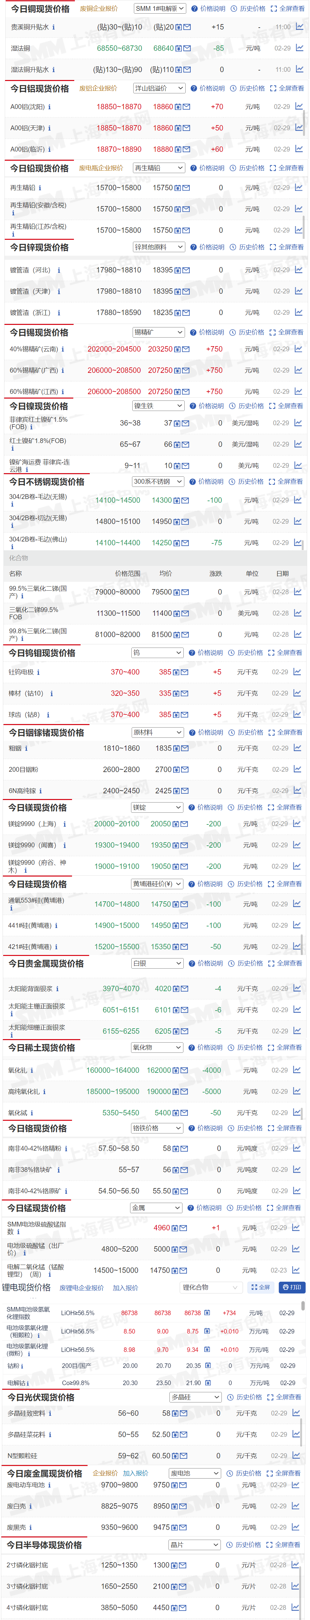
Task: Open SMM 1#电解铜 dropdown in copper section
Action: (x=160, y=9)
